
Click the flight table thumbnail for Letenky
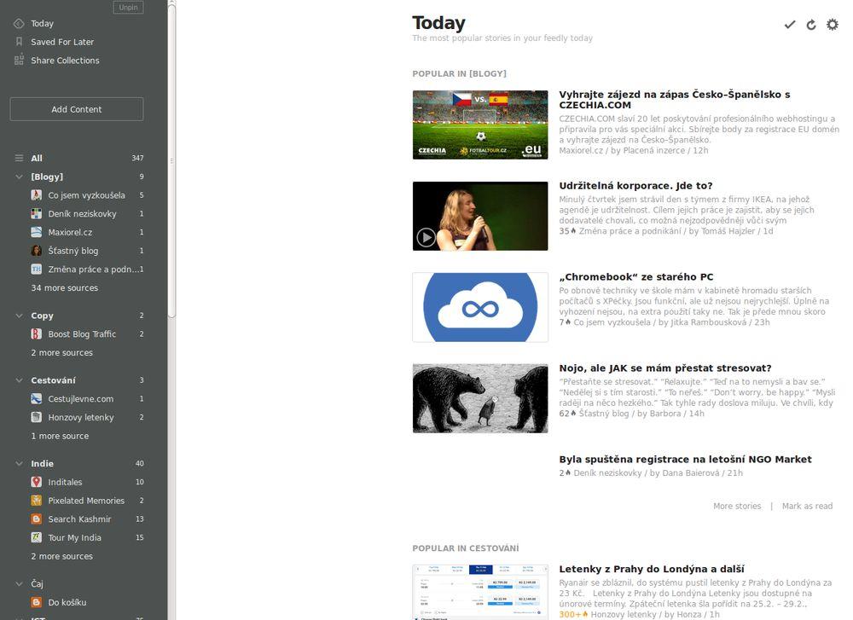(480, 592)
